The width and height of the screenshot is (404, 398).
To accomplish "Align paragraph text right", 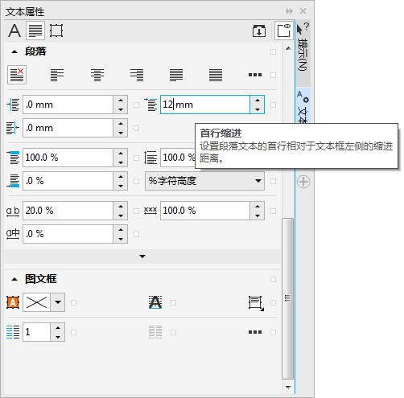I will 137,75.
